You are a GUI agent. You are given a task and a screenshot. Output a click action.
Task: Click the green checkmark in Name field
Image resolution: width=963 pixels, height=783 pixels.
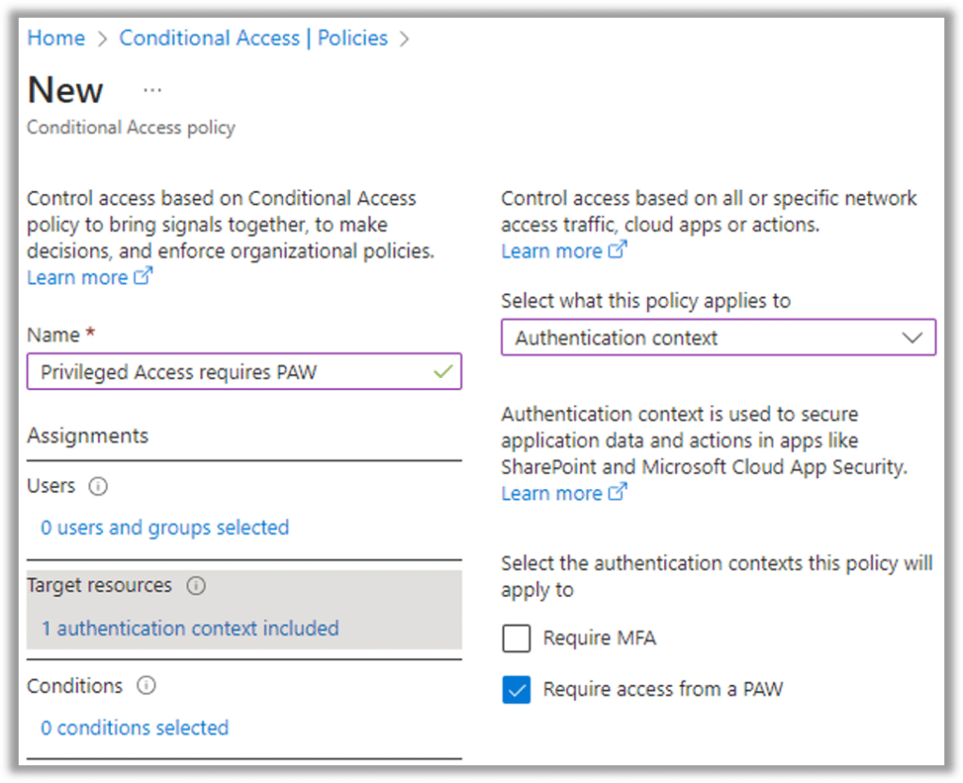[443, 371]
